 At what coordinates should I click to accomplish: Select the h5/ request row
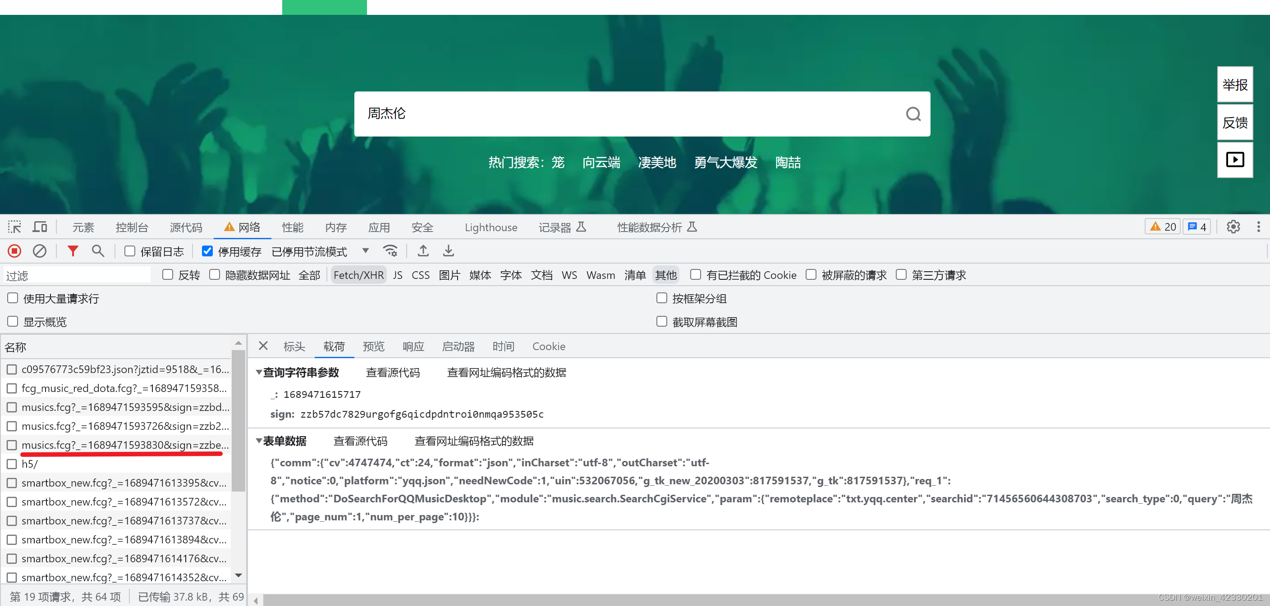pyautogui.click(x=116, y=464)
